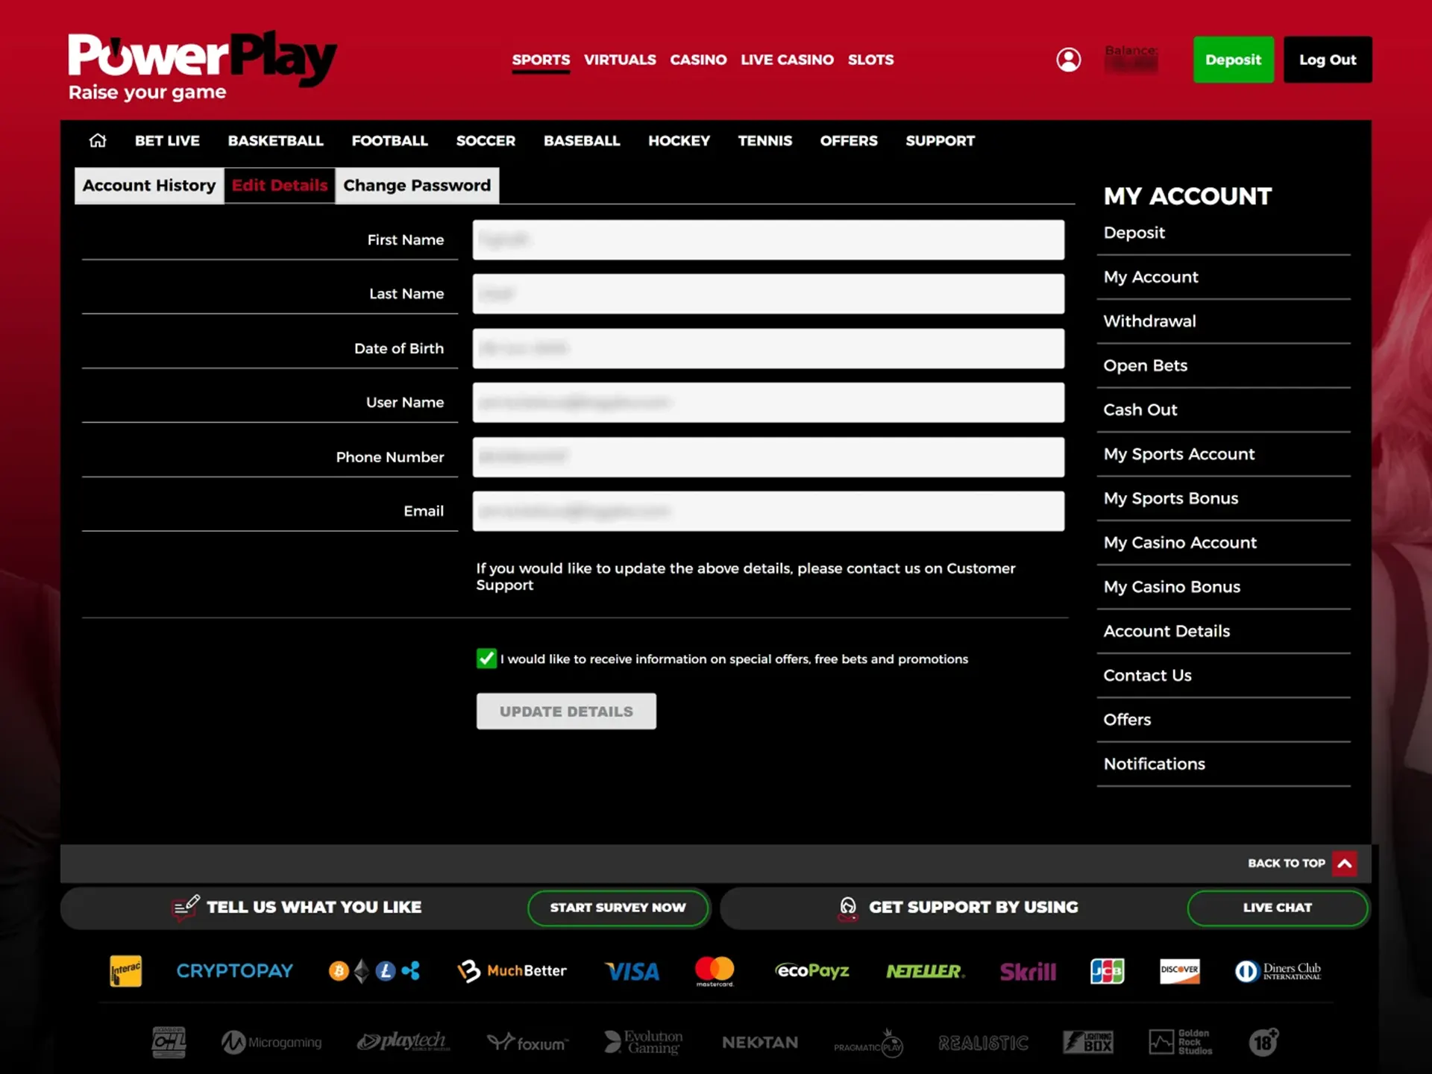
Task: Open LIVE CASINO section
Action: point(787,60)
